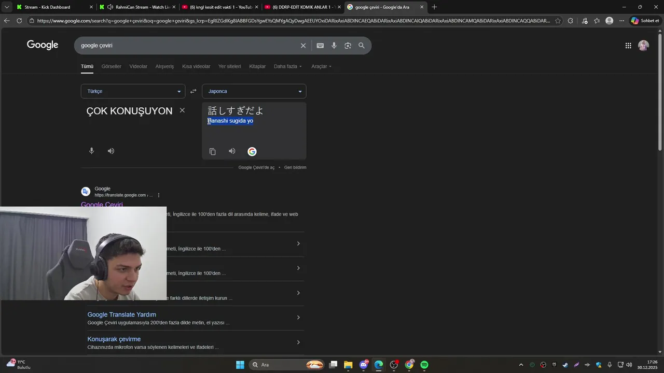Switch to the Yer siteleri tab
The image size is (664, 373).
pos(230,66)
